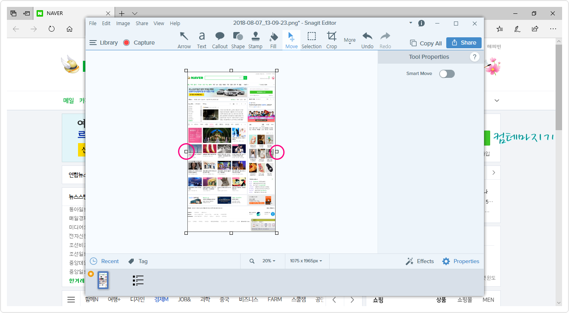
Task: Select the Arrow tool in Snagit toolbar
Action: click(x=184, y=40)
